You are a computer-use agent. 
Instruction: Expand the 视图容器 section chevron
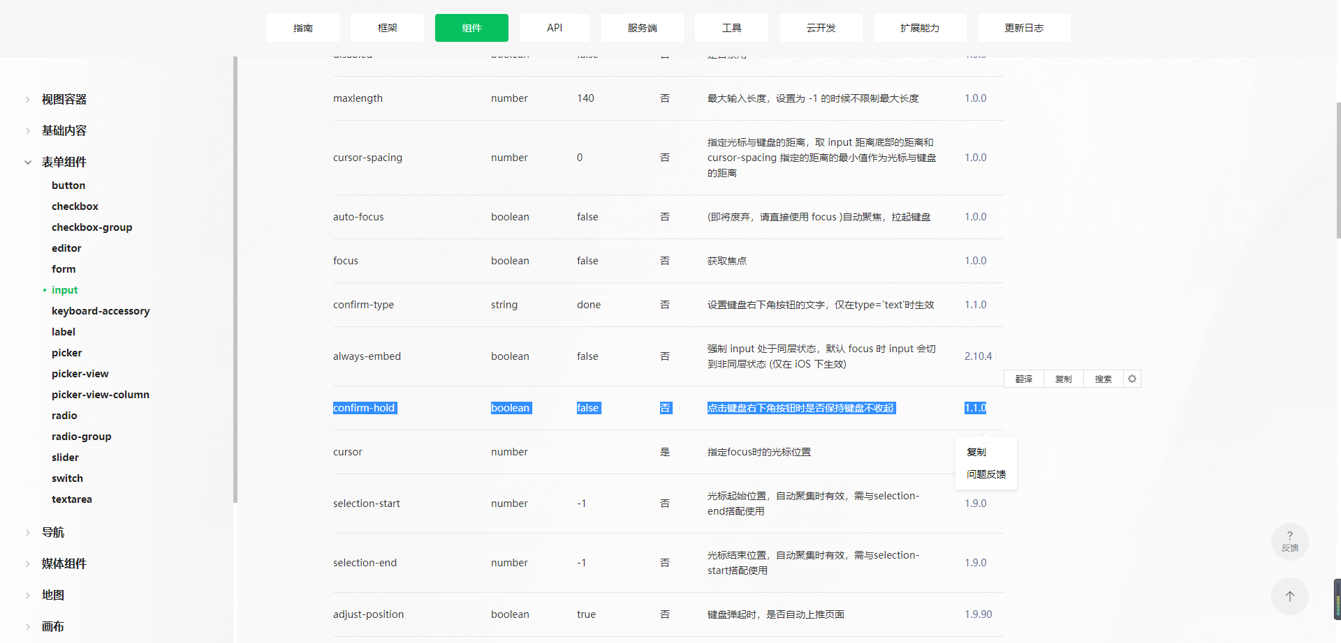coord(28,100)
